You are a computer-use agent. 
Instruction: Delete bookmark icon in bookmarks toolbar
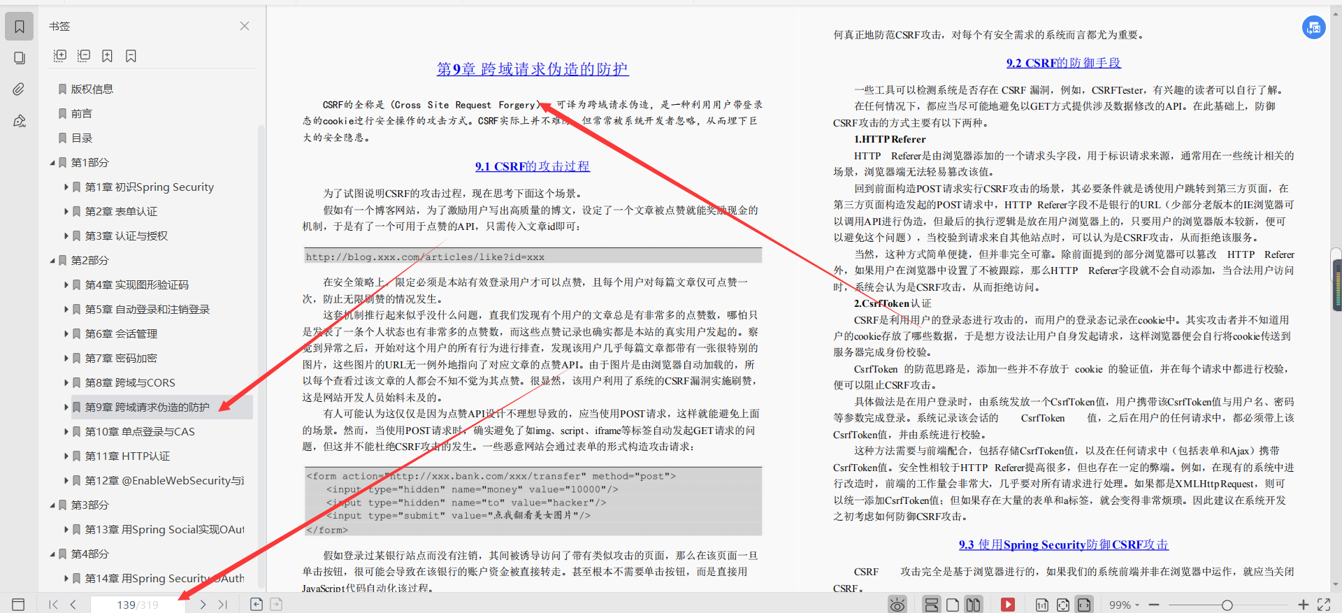pyautogui.click(x=131, y=55)
